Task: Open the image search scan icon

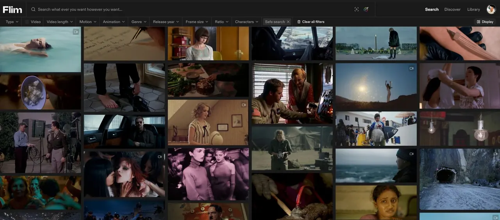Action: point(356,9)
